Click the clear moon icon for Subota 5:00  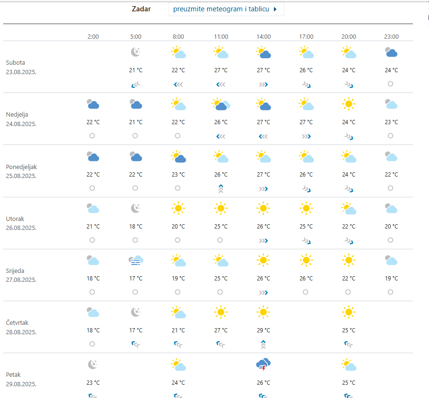[135, 52]
